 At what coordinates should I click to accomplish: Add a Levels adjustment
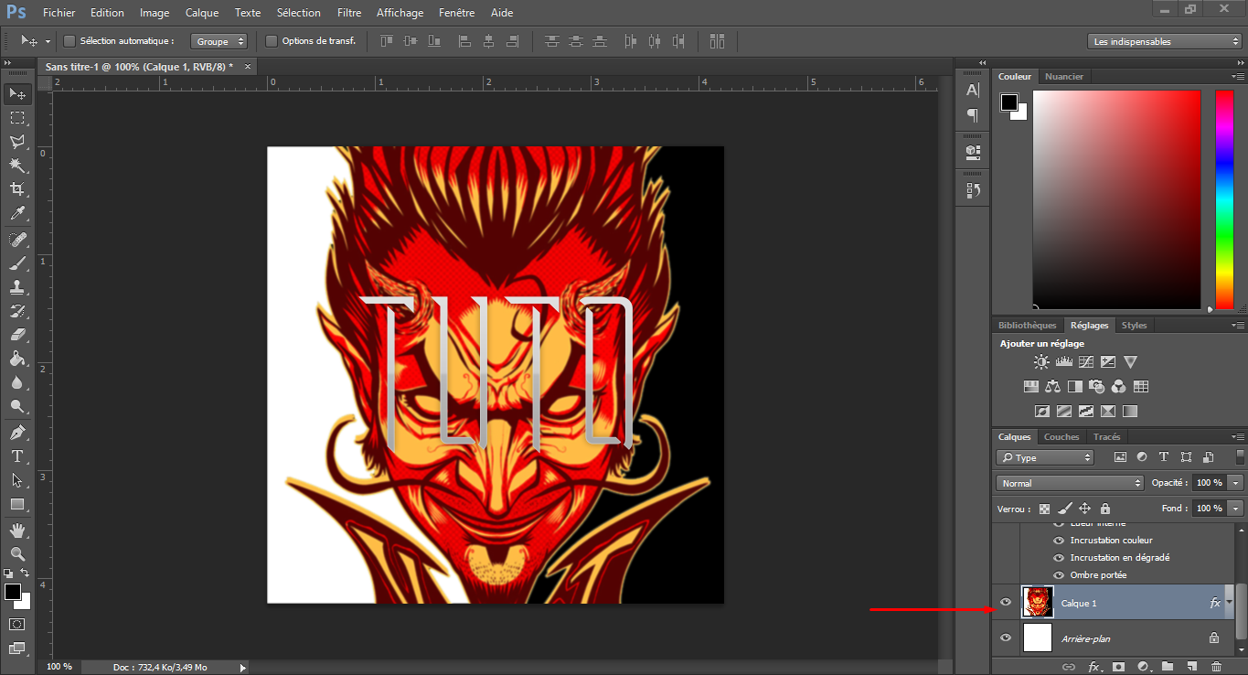click(x=1063, y=362)
